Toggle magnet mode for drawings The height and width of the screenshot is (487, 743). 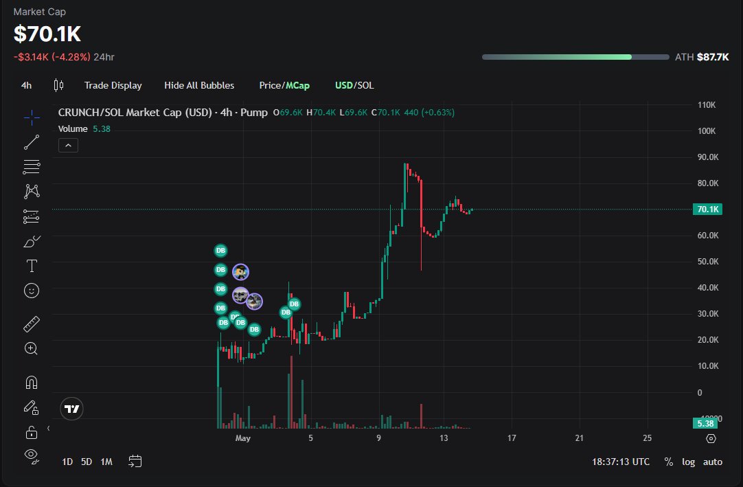(x=32, y=382)
